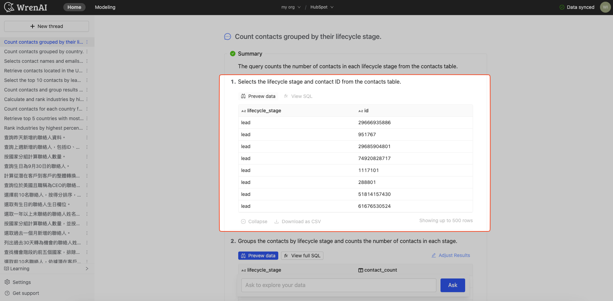Open more options for '按國家分組計算聯絡人數量。' thread
The width and height of the screenshot is (613, 301).
pyautogui.click(x=87, y=157)
